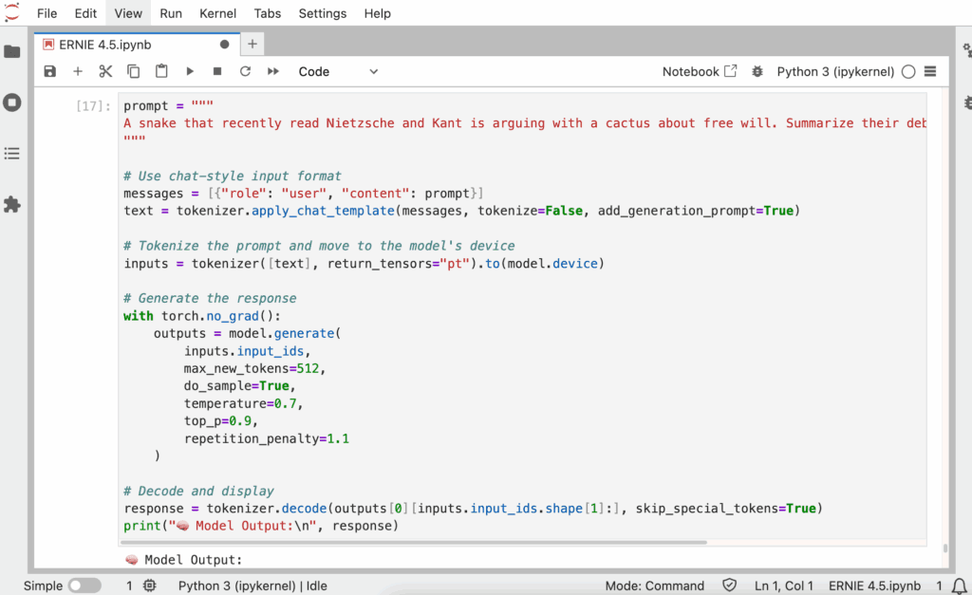Image resolution: width=972 pixels, height=595 pixels.
Task: Close the ERNIE 4.5.ipynb tab via its unsaved dot
Action: point(224,45)
